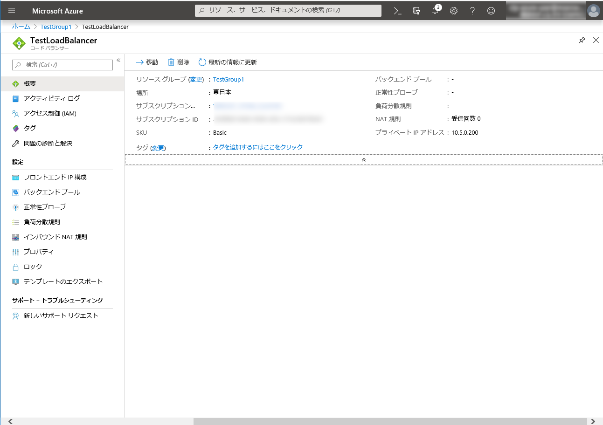Open 正常性プローブ settings page
Screen dimensions: 603x425
45,207
